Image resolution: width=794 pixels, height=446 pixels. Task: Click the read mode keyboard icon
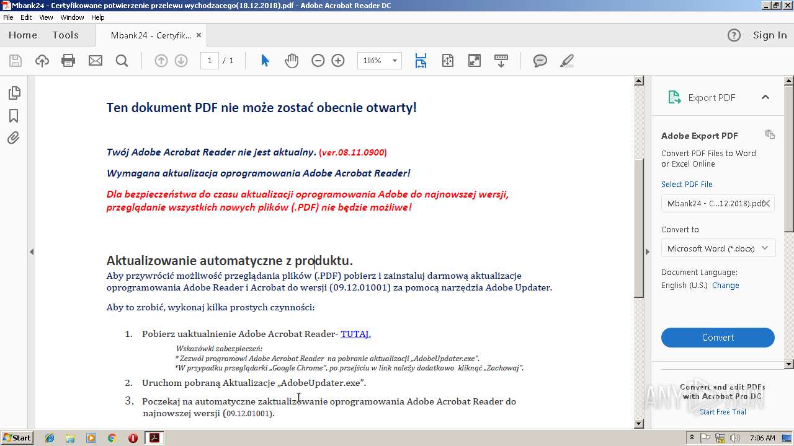pos(501,61)
